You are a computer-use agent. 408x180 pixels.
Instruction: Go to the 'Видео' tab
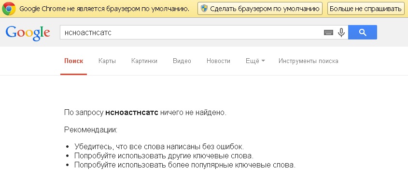182,61
